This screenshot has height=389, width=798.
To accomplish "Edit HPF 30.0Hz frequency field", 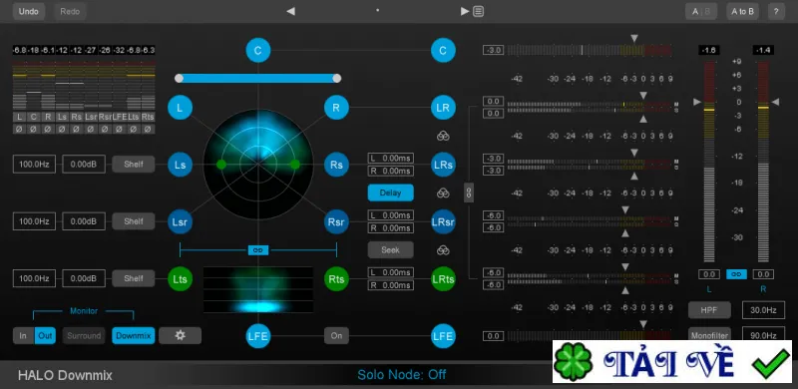I will [x=763, y=309].
